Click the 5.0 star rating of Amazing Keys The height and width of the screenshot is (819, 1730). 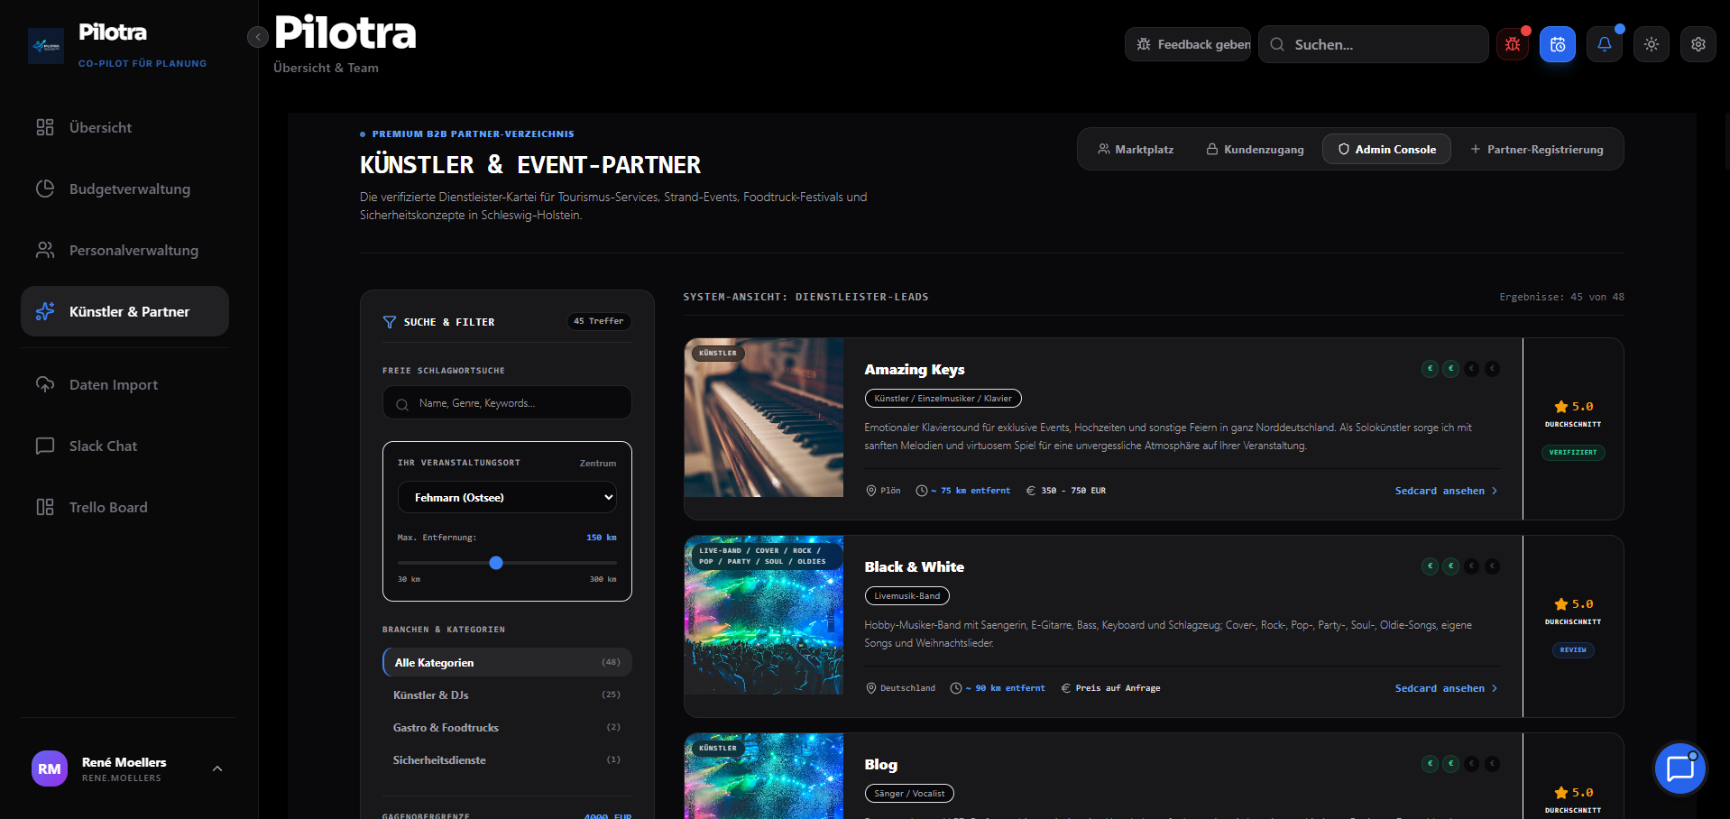(x=1573, y=407)
